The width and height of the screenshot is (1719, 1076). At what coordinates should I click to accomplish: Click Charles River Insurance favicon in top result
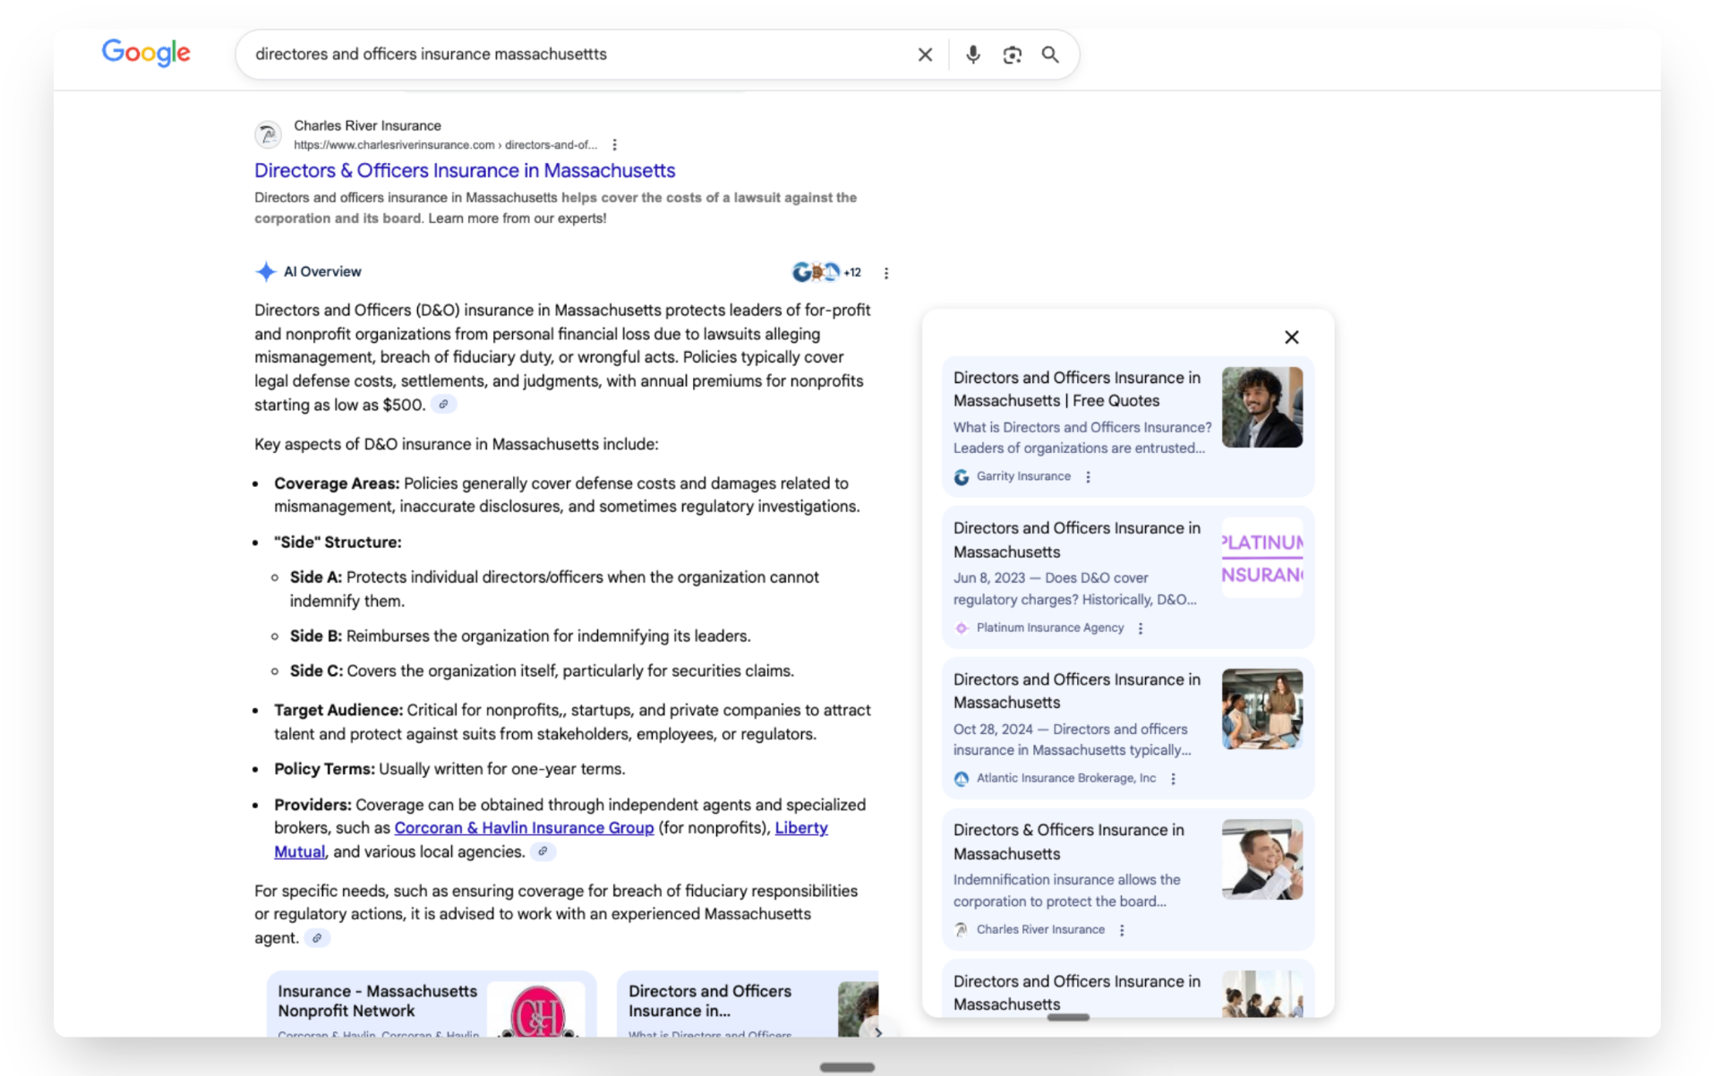tap(268, 134)
